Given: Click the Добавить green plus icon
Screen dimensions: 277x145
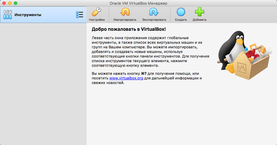Looking at the screenshot, I should point(199,12).
